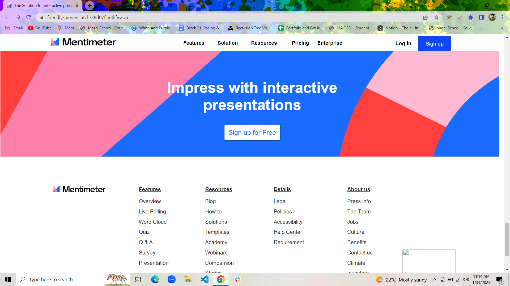510x286 pixels.
Task: Click the Windows taskbar search box
Action: [x=73, y=279]
